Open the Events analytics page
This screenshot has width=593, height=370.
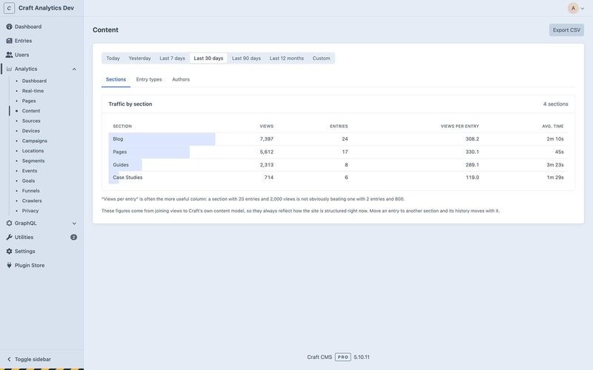coord(30,171)
